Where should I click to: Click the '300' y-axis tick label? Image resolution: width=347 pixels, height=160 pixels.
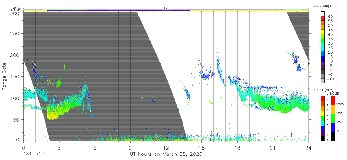tap(15, 13)
